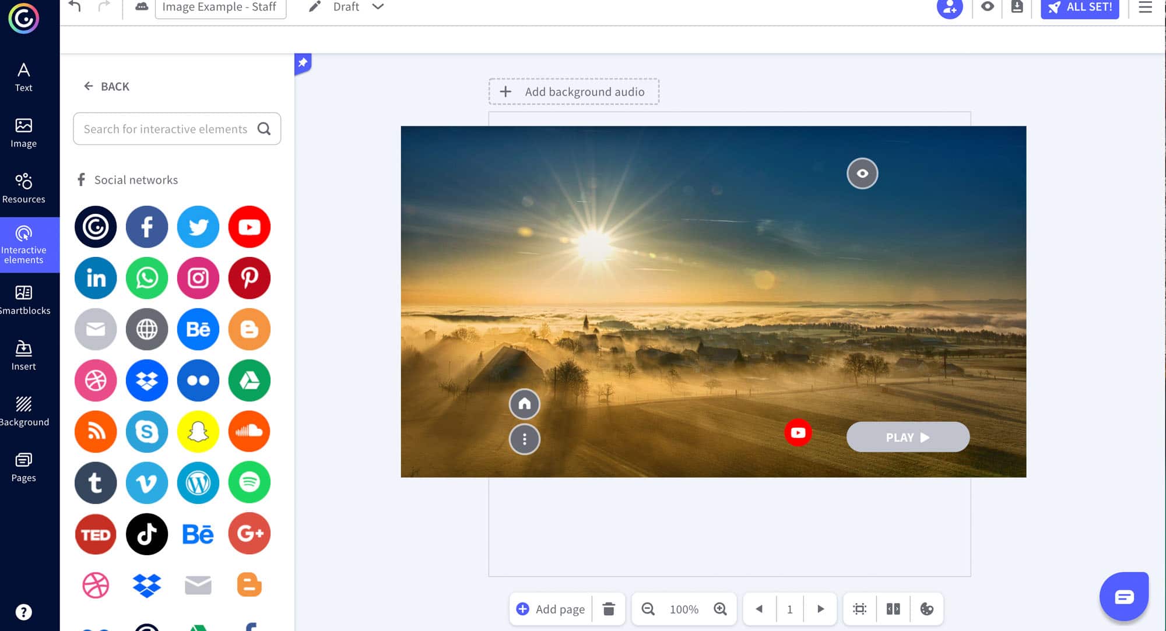The image size is (1166, 631).
Task: Select the TikTok round icon
Action: (147, 534)
